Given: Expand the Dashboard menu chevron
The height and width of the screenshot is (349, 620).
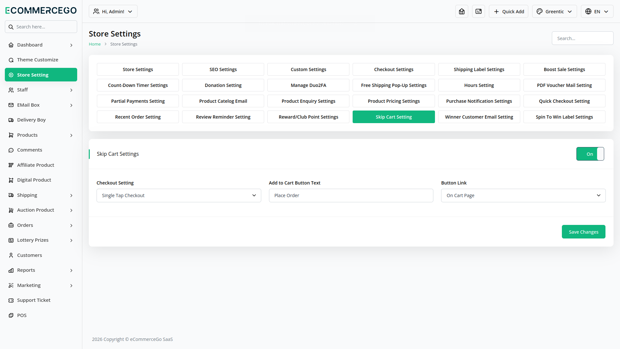Looking at the screenshot, I should pos(71,45).
